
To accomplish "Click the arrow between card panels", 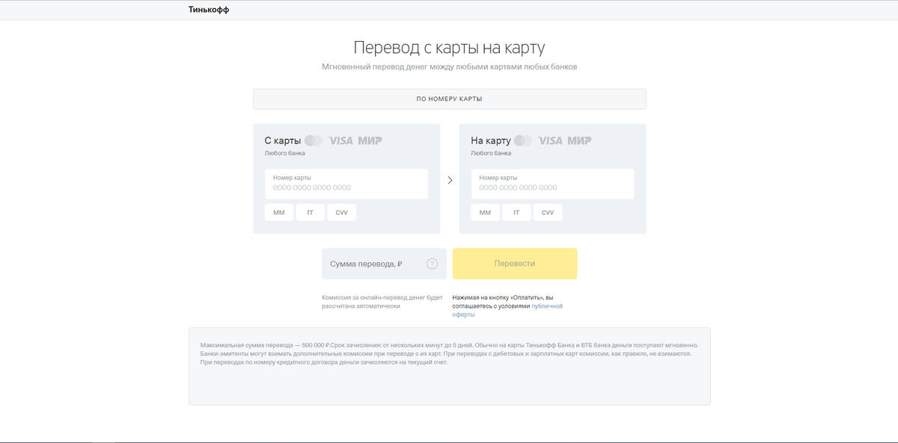I will click(450, 180).
